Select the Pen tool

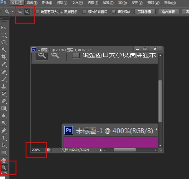coord(3,131)
